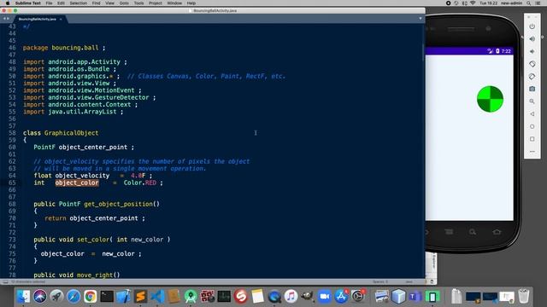Open the Selection menu
This screenshot has height=307, width=547.
click(78, 3)
